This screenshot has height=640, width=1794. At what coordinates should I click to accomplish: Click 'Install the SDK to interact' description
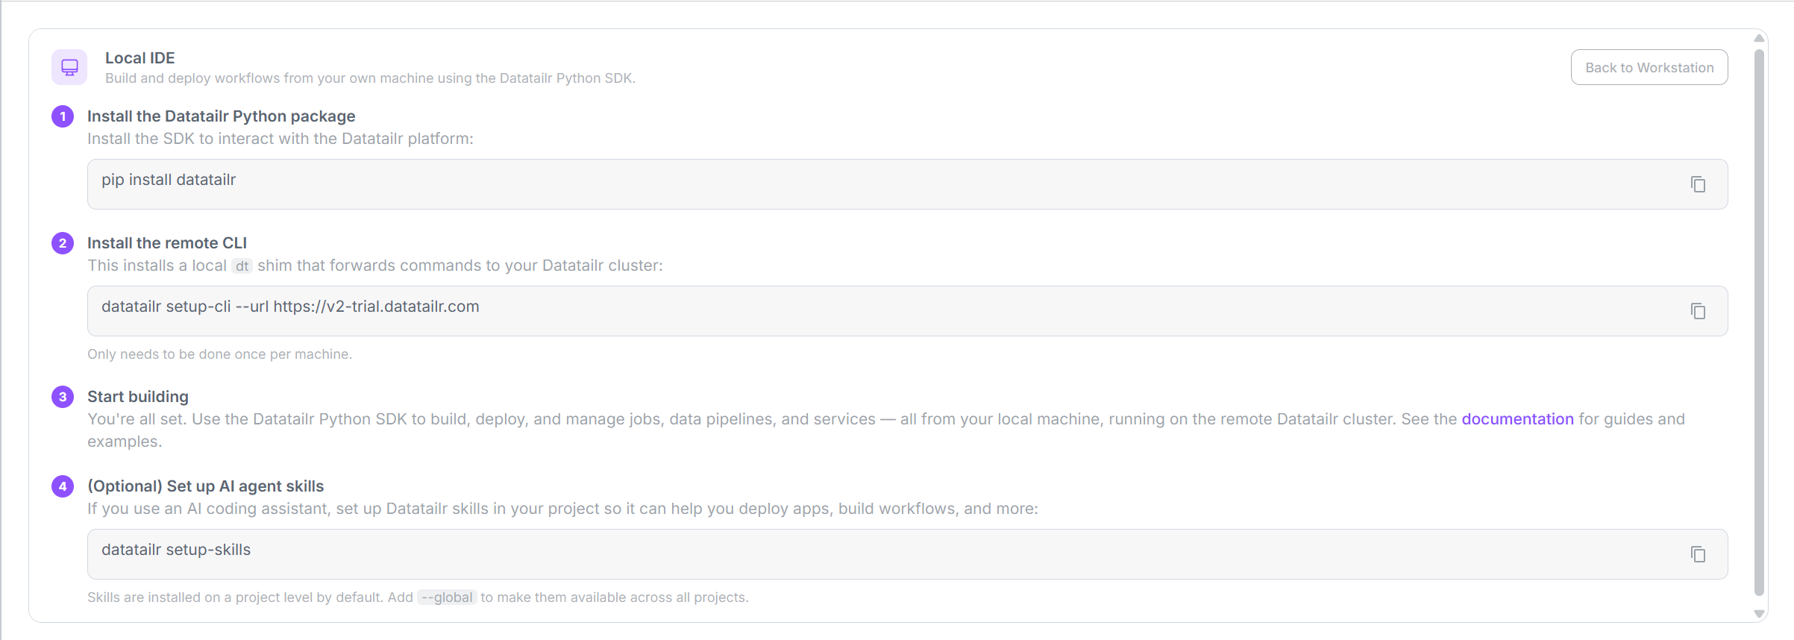pyautogui.click(x=280, y=139)
